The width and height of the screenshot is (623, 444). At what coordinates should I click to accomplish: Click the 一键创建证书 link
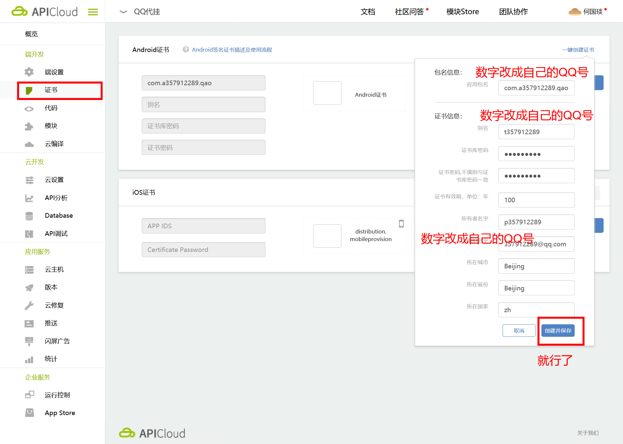click(578, 50)
